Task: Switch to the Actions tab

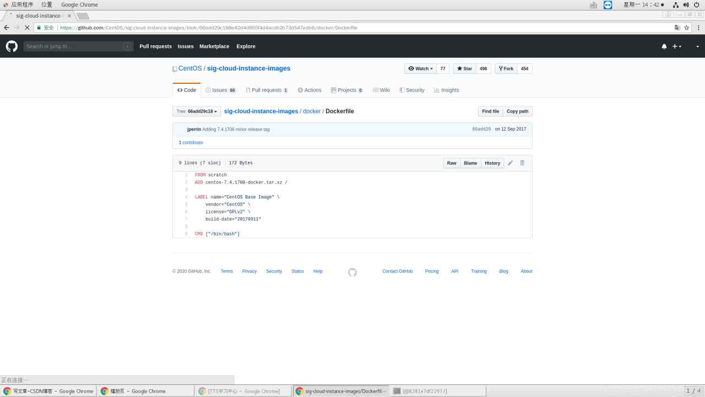Action: click(x=310, y=90)
